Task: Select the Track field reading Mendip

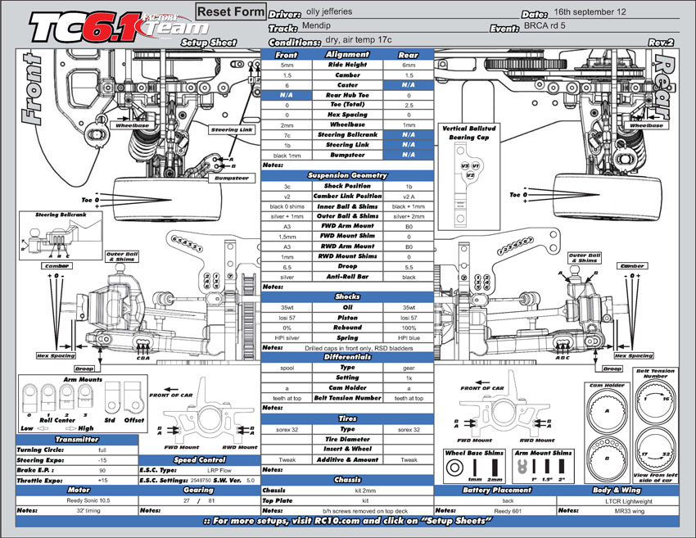Action: [394, 26]
